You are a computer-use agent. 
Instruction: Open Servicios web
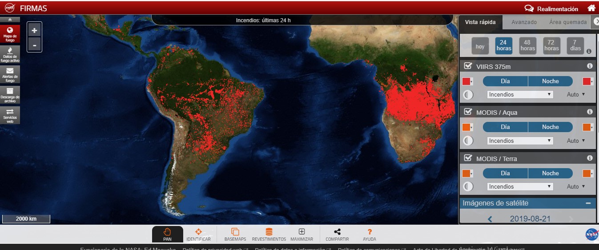coord(10,115)
